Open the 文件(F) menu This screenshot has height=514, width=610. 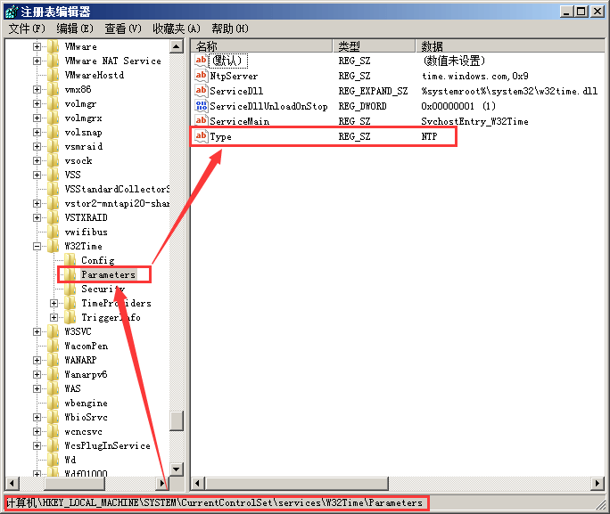tap(27, 29)
